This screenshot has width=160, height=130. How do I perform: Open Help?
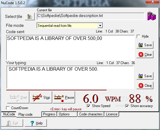click(x=36, y=123)
